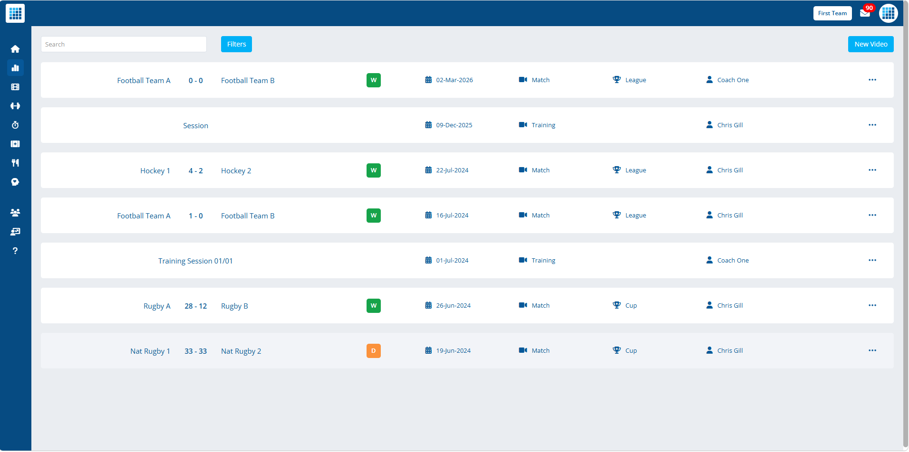Screen dimensions: 909x452
Task: Open the Home dashboard icon
Action: [15, 49]
